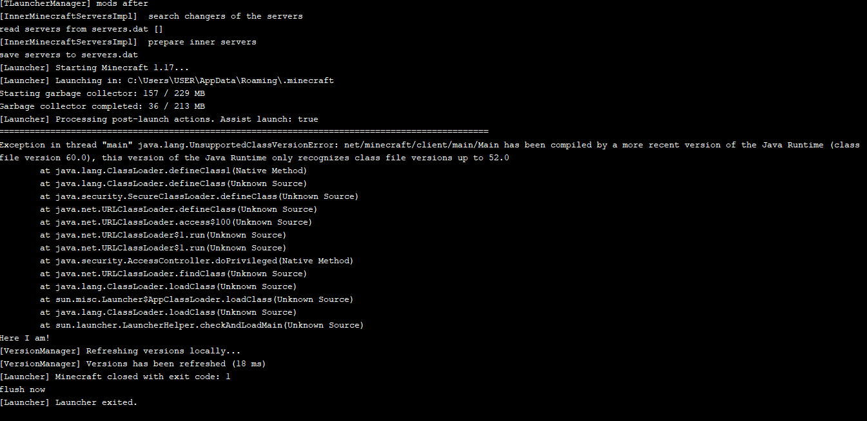Viewport: 867px width, 421px height.
Task: Click the 'Refreshing versions locally...' line
Action: pyautogui.click(x=121, y=351)
